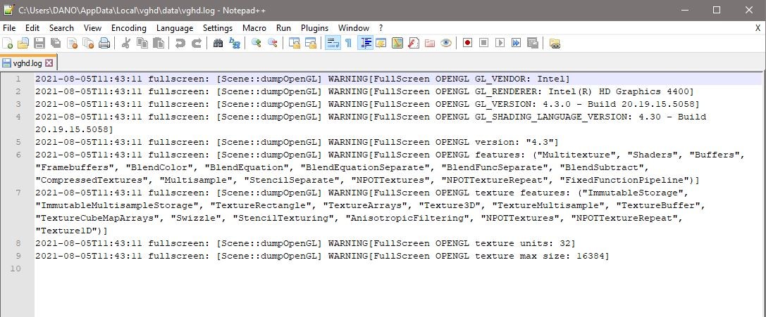Click the Save recorded macro icon
The width and height of the screenshot is (766, 317).
(533, 44)
